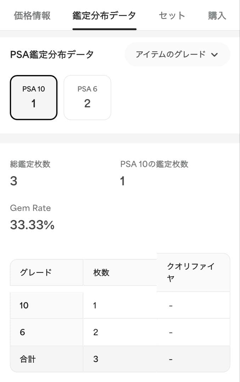Click the 枚数 column header
Viewport: 240px width, 382px height.
click(101, 272)
